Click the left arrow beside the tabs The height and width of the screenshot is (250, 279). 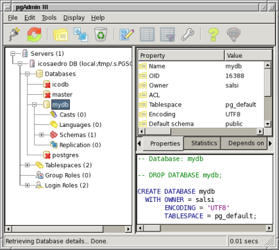click(139, 143)
